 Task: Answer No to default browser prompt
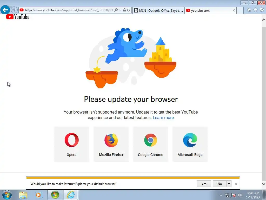pos(220,184)
